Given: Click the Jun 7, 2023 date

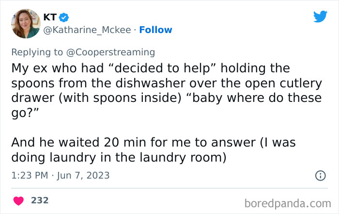Looking at the screenshot, I should pos(83,175).
